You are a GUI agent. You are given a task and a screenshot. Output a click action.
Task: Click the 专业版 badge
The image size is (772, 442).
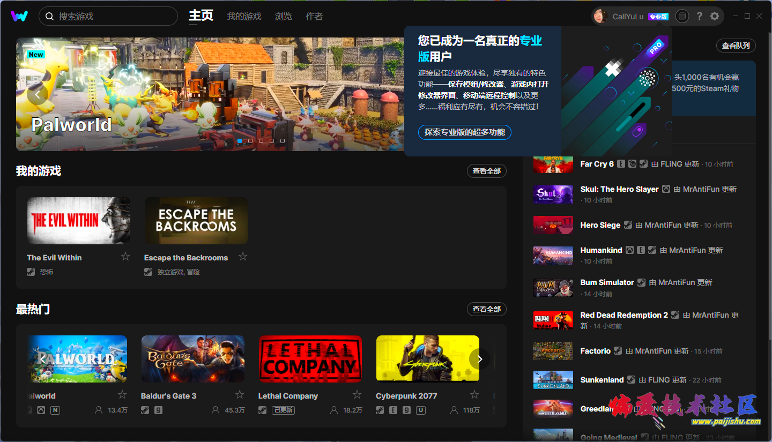[658, 17]
